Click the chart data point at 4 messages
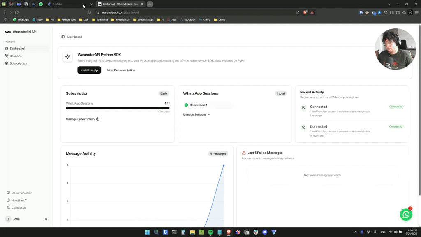 point(224,165)
